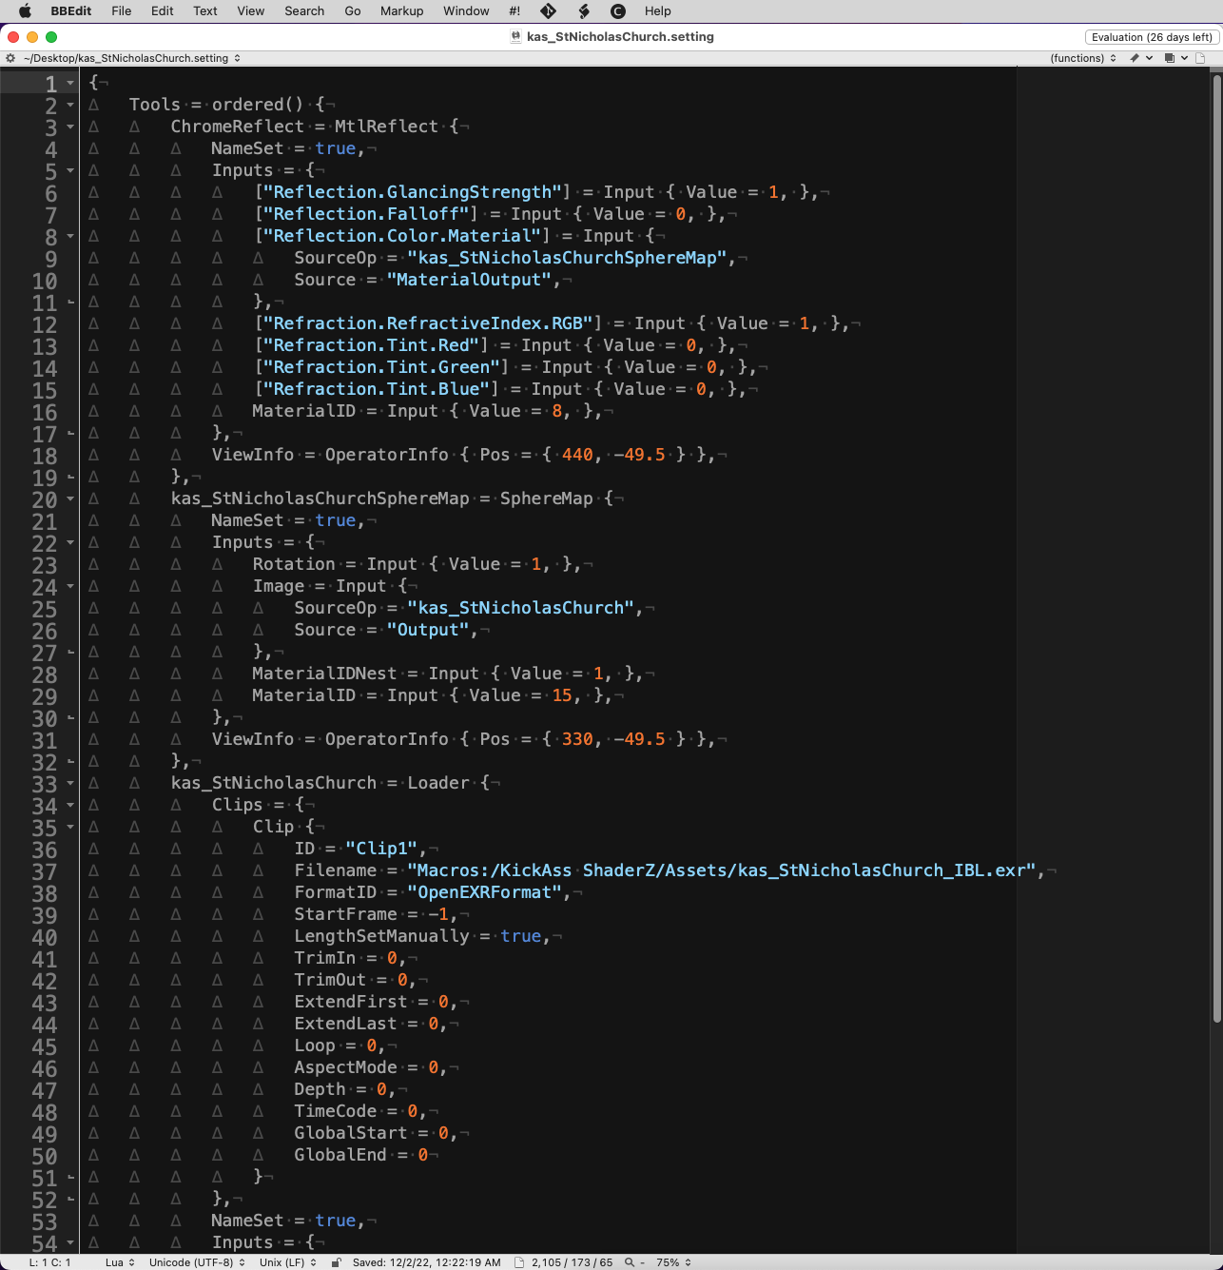Collapse the Reflection.Color.Material fold at line 8
1223x1270 pixels.
pos(70,237)
